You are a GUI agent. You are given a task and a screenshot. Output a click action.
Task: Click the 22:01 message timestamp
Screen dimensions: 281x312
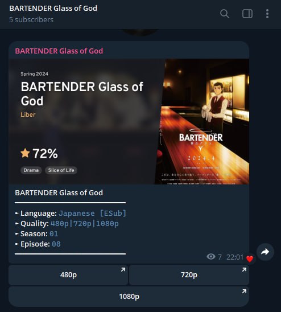coord(235,257)
